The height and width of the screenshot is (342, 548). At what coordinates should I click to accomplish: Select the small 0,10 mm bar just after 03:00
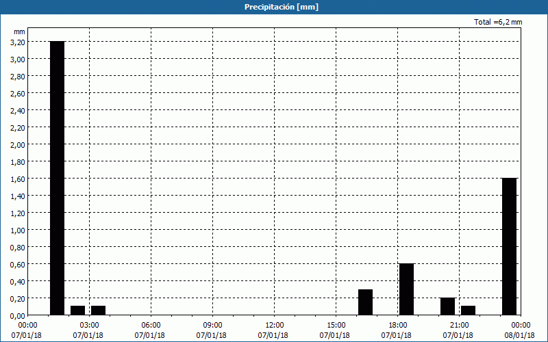(98, 311)
